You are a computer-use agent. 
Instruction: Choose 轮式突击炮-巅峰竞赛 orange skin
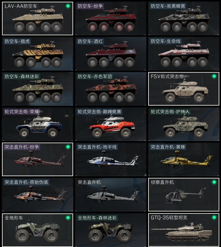click(111, 124)
